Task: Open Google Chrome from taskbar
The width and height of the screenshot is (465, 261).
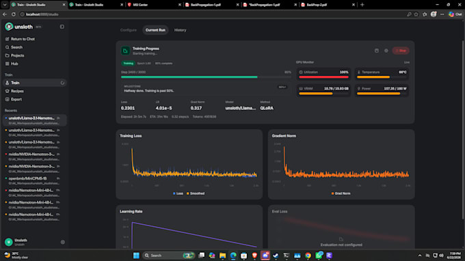Action: [x=308, y=256]
